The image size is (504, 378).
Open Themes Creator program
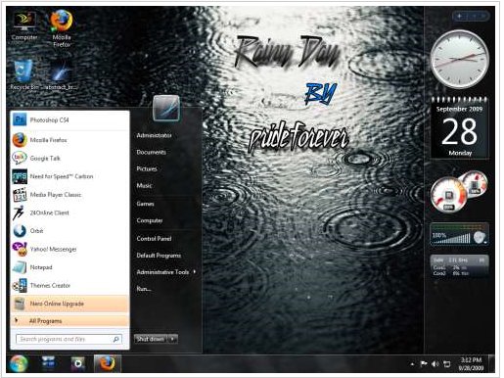pos(69,285)
